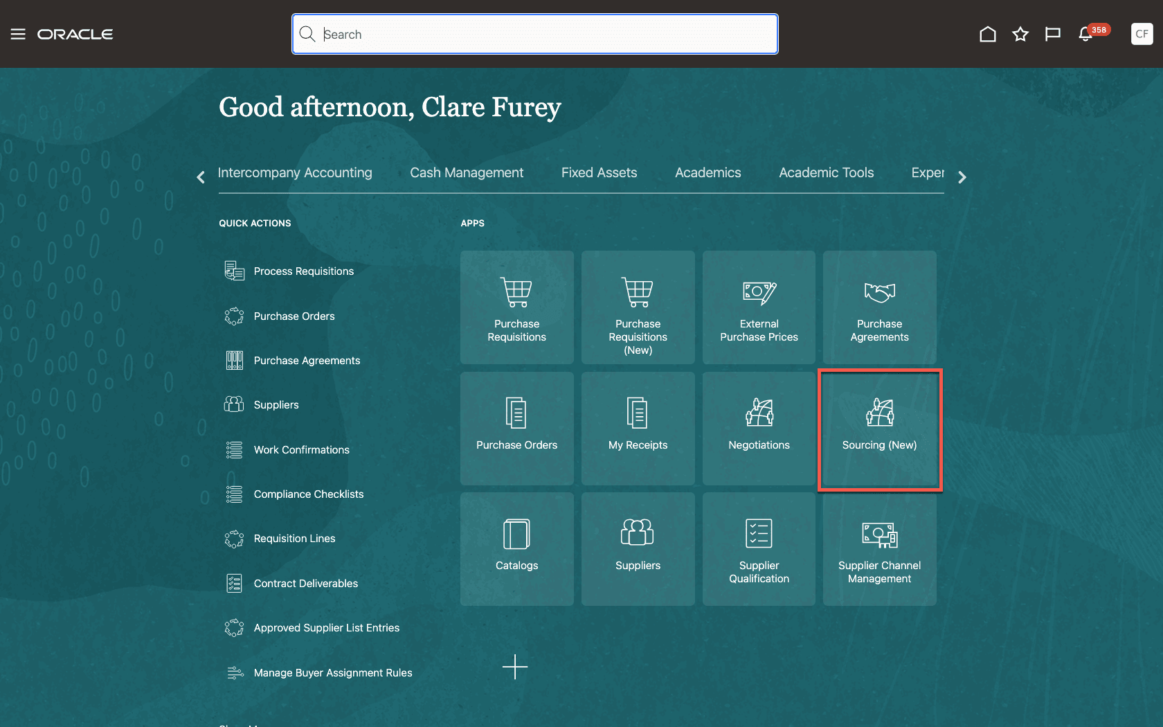1163x727 pixels.
Task: Click the flag announcements icon
Action: [1052, 33]
